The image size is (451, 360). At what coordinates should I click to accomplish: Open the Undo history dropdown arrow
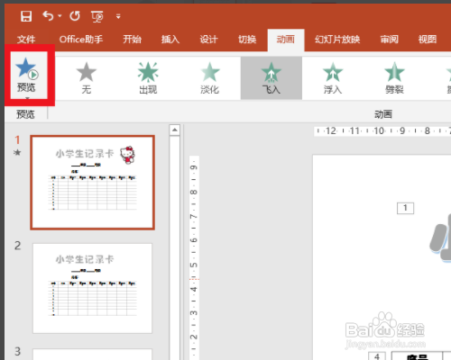click(60, 15)
